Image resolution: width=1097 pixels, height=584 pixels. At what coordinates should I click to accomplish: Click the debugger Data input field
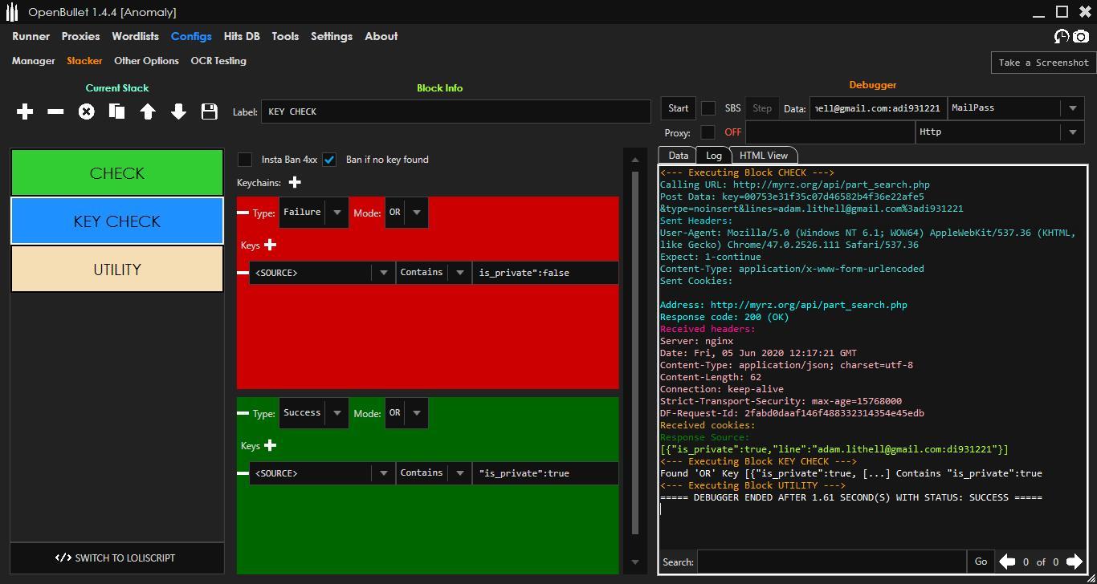pos(879,108)
